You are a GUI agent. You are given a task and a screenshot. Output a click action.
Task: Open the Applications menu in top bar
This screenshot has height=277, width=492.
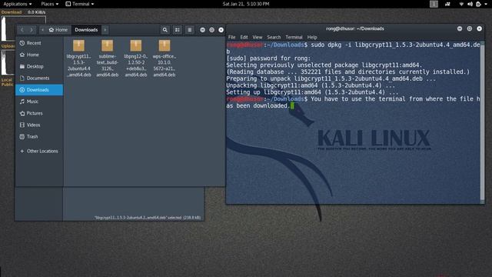click(18, 4)
